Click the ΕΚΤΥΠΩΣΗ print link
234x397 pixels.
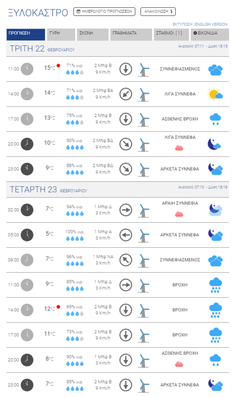coord(183,24)
